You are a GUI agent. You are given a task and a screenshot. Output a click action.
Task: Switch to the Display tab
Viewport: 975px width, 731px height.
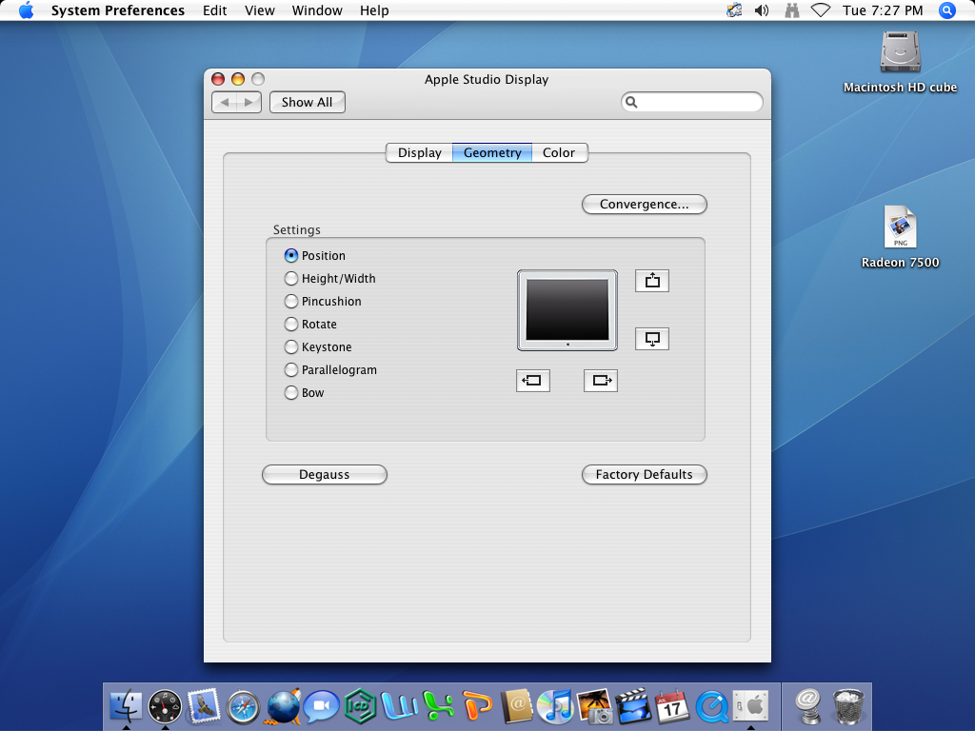click(420, 153)
